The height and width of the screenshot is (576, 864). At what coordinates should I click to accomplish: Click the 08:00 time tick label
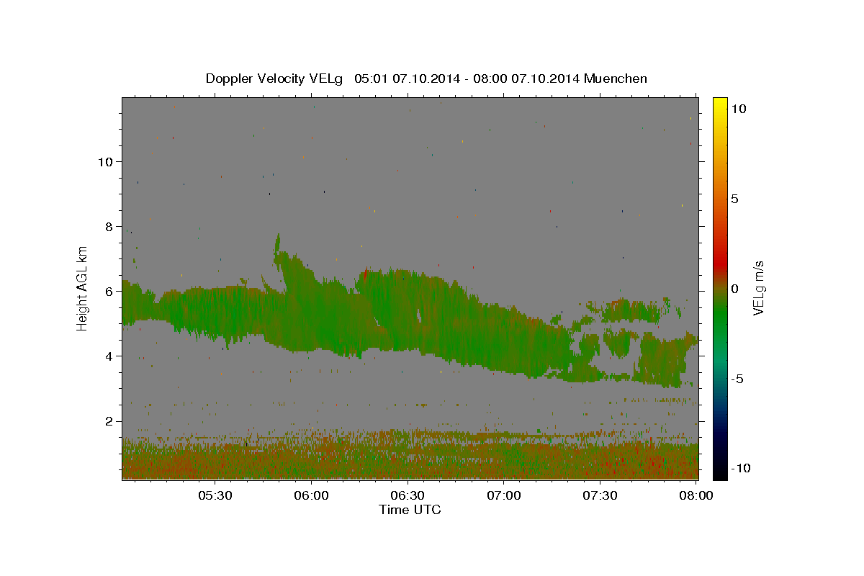tap(696, 495)
